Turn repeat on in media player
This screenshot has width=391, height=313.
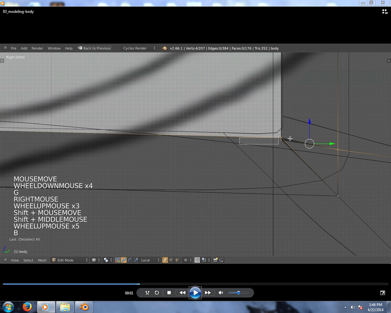click(x=157, y=293)
